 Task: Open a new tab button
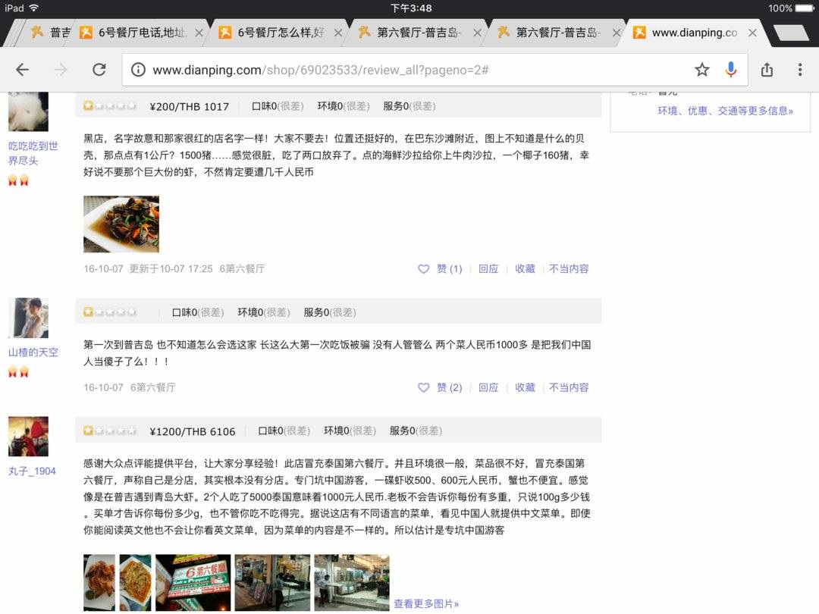click(792, 33)
